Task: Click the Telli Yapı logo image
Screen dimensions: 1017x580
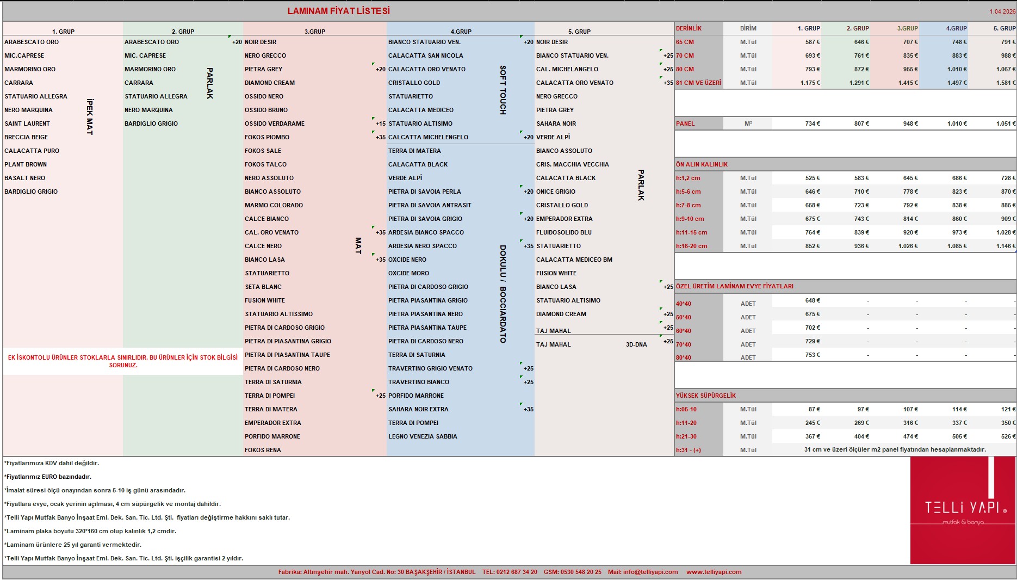Action: [963, 510]
